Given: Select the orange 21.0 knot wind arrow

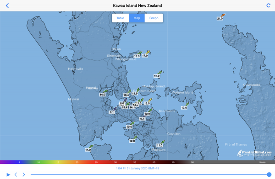Looking at the screenshot, I should click(x=223, y=15).
